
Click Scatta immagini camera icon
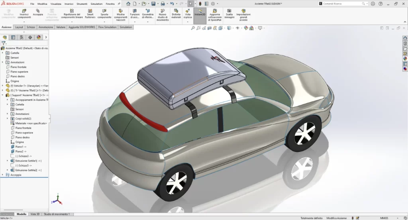[x=229, y=14]
